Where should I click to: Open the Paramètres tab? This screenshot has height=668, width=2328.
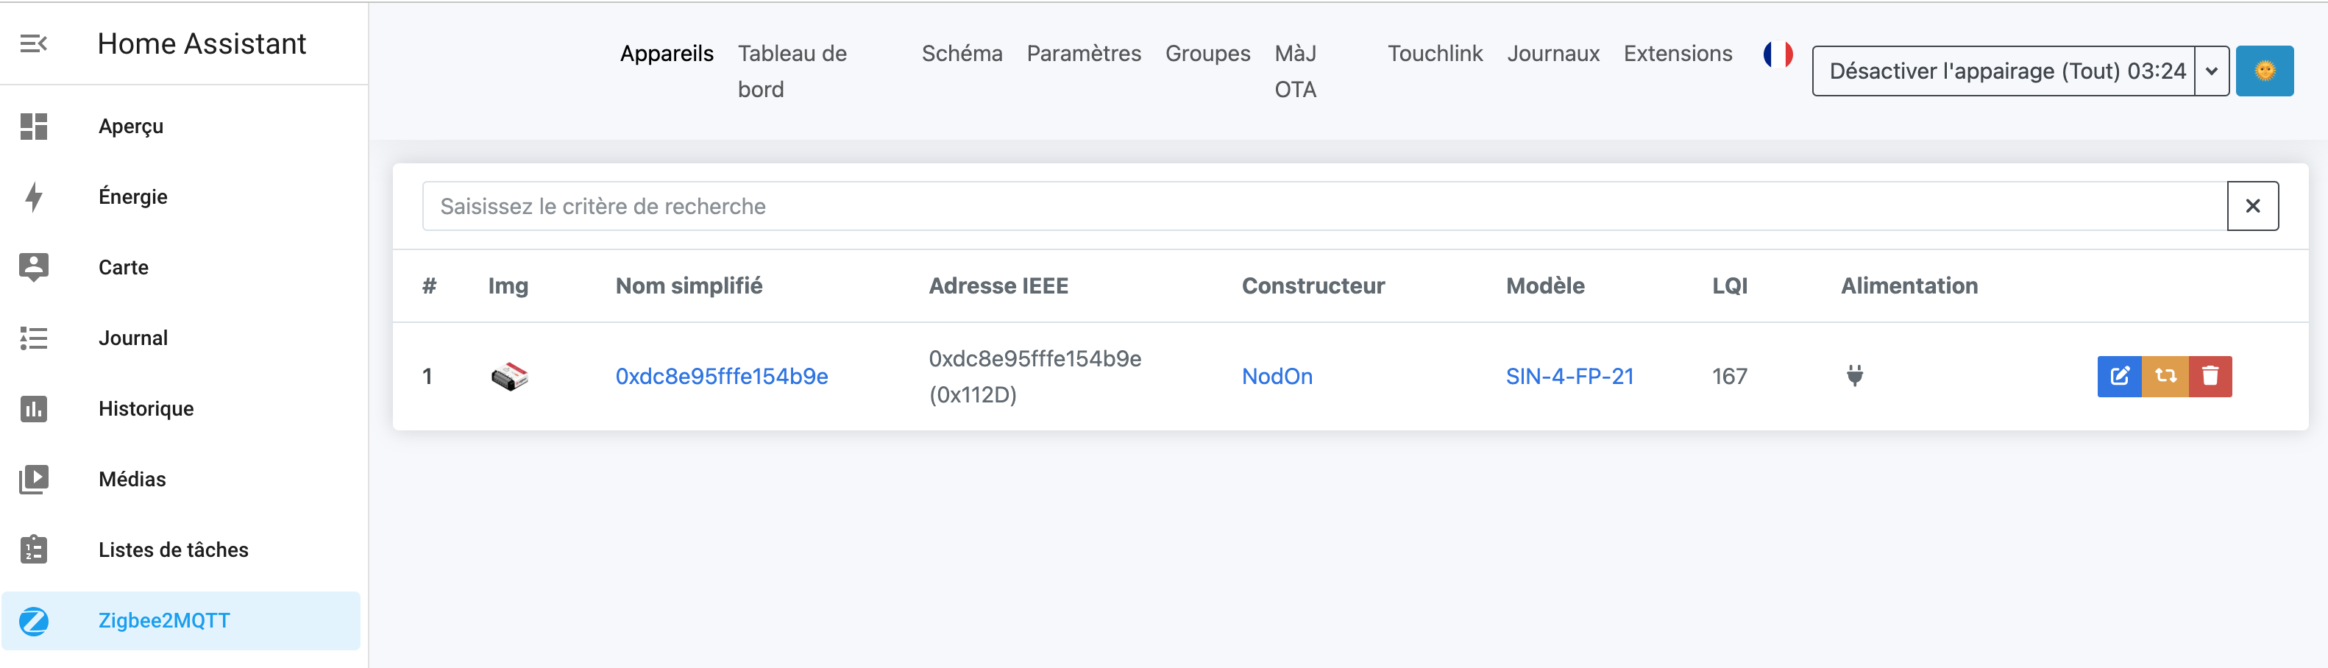tap(1084, 53)
